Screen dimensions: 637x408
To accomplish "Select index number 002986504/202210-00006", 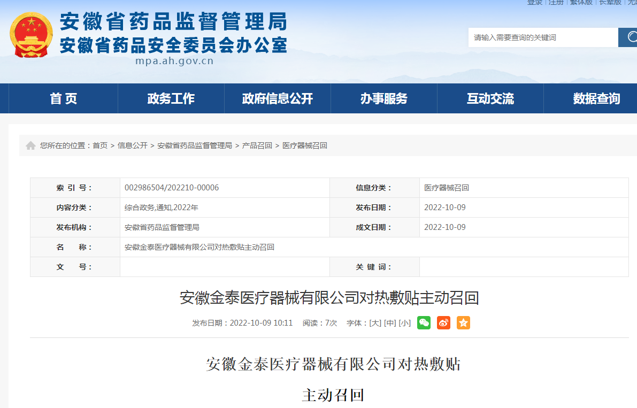I will point(172,188).
